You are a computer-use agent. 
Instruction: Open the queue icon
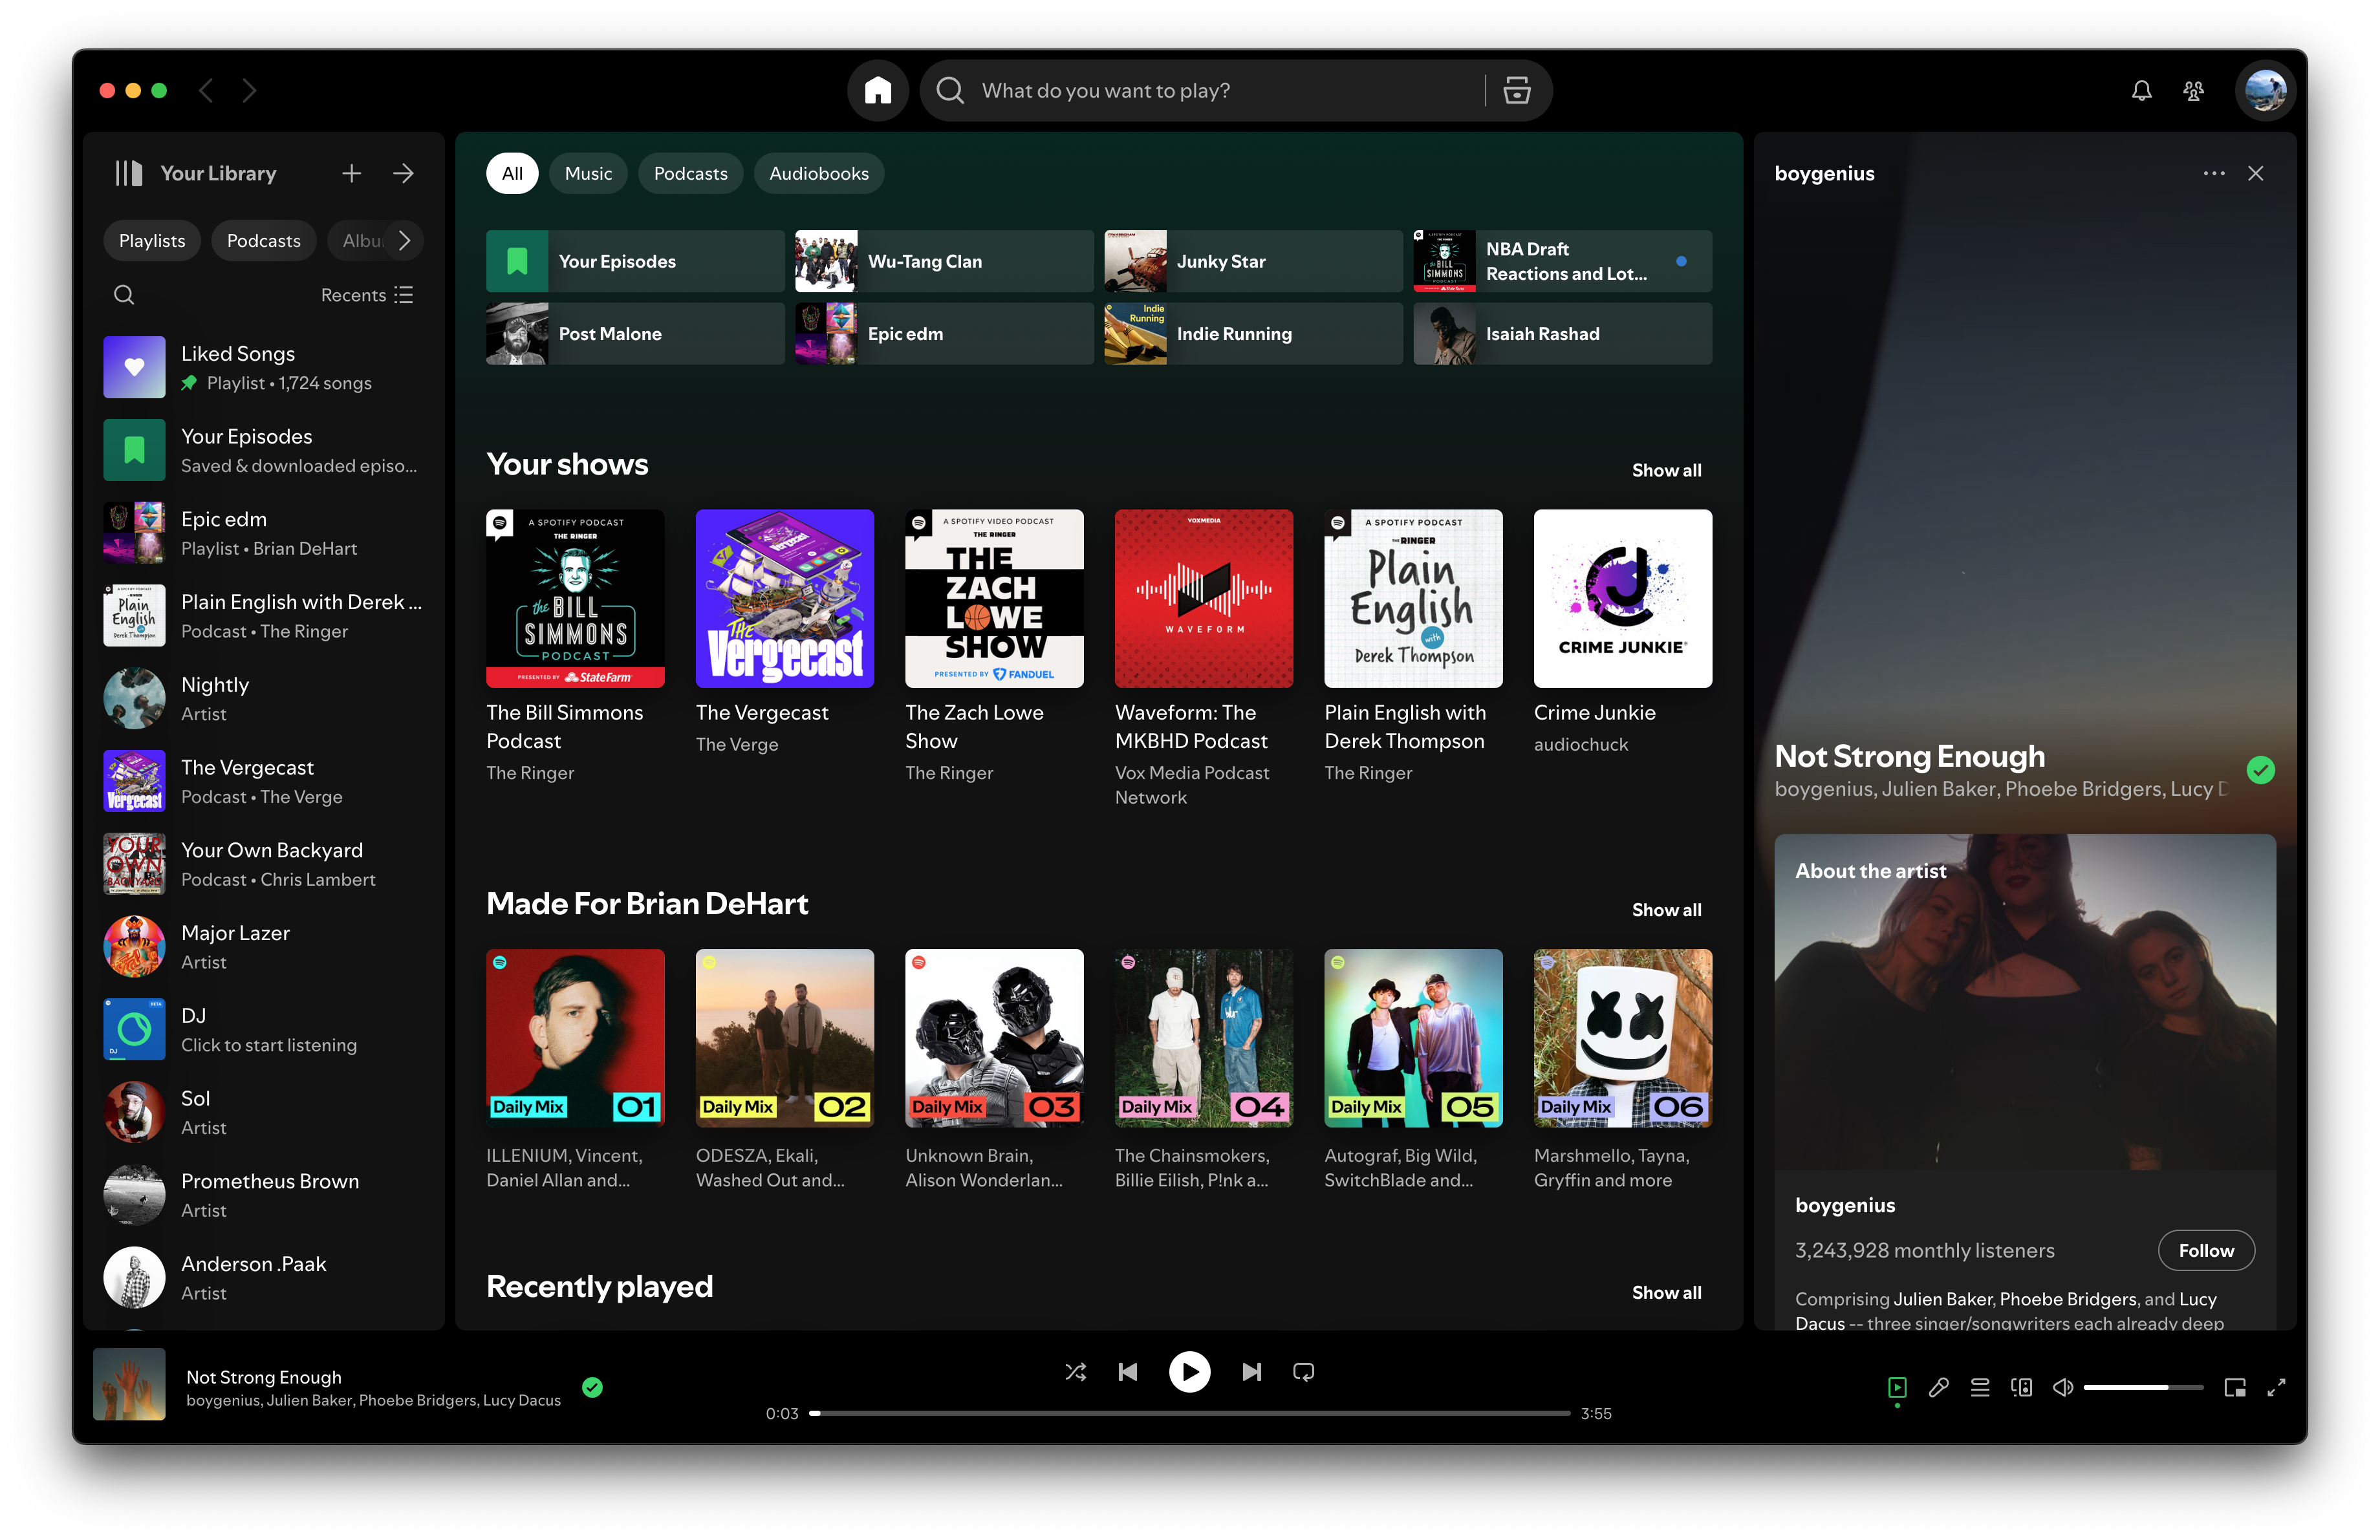coord(1979,1387)
